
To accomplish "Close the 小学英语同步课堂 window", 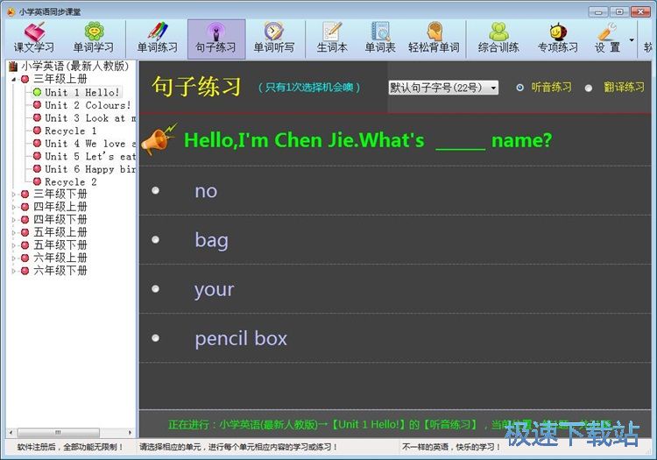I will [640, 11].
